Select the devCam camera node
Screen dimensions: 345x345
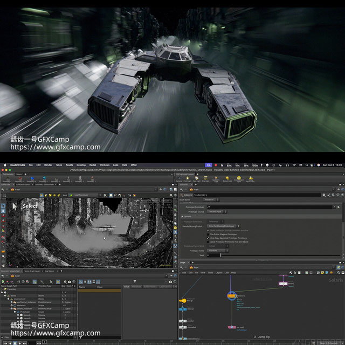(x=183, y=309)
